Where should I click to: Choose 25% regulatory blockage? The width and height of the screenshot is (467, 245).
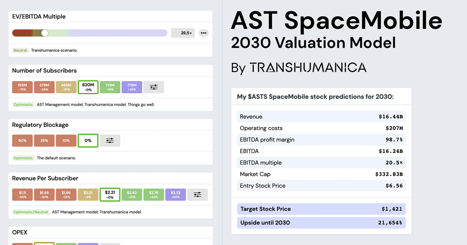[x=44, y=140]
